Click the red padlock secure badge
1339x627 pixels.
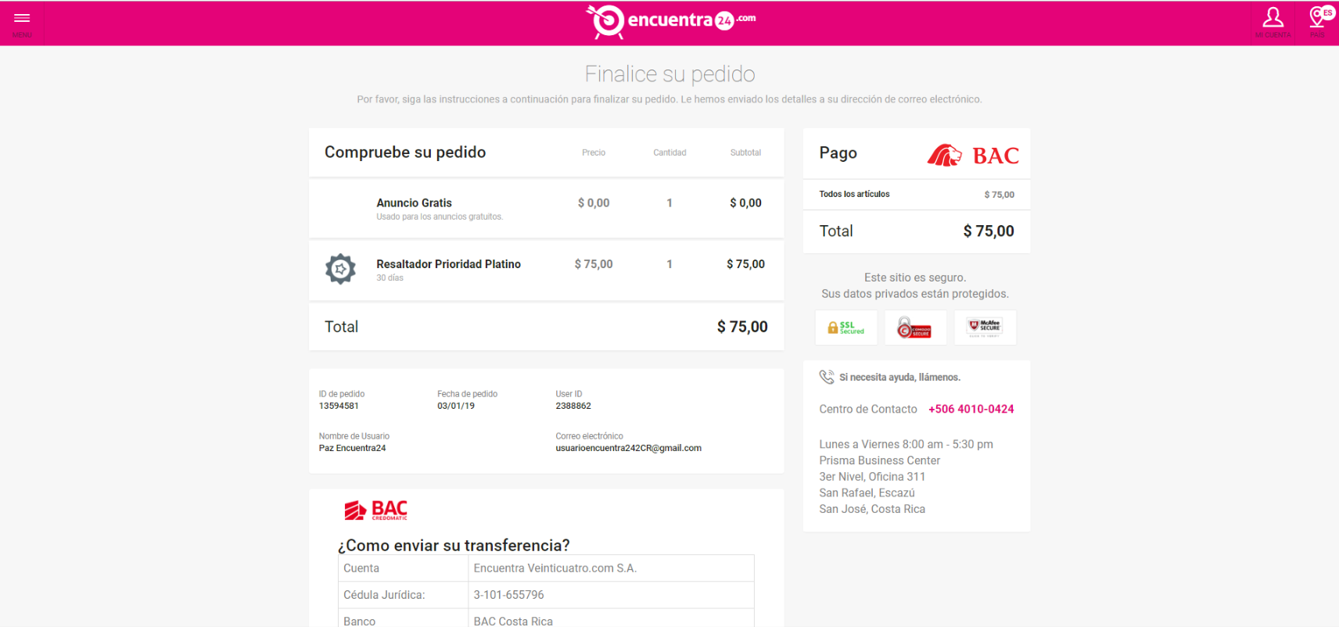point(915,328)
